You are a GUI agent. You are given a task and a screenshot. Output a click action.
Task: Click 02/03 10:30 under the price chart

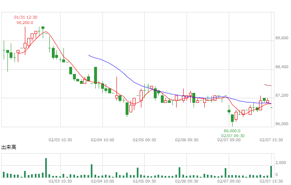61,140
